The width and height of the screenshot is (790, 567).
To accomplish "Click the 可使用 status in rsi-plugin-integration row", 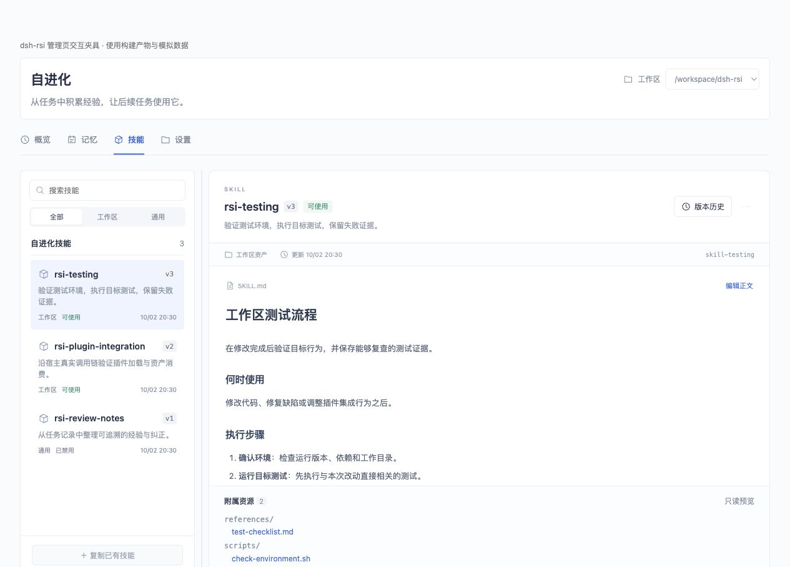I will [71, 389].
